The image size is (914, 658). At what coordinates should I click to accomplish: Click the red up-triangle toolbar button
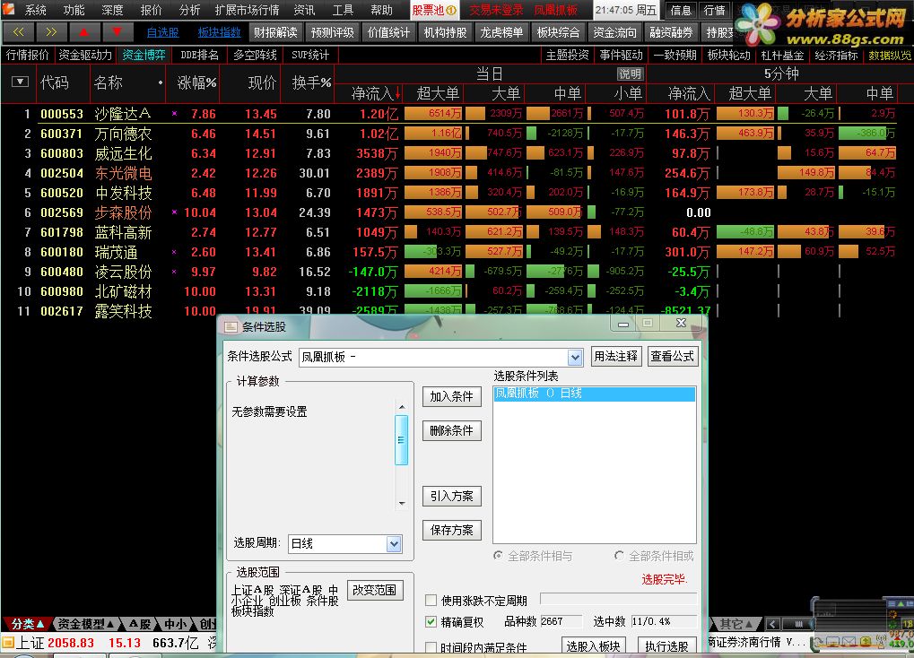pos(84,32)
